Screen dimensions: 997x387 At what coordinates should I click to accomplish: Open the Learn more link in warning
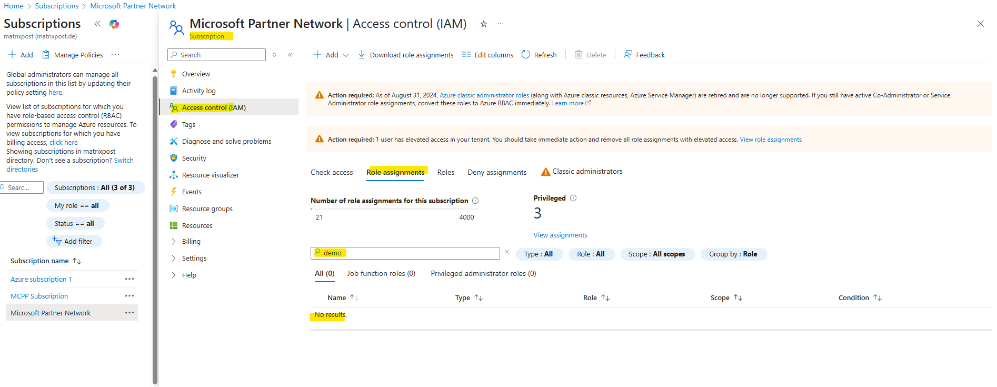(571, 103)
